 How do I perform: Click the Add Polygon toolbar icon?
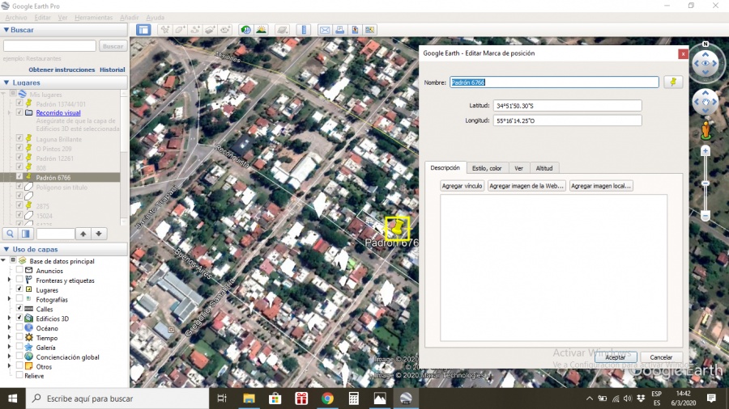pos(180,30)
